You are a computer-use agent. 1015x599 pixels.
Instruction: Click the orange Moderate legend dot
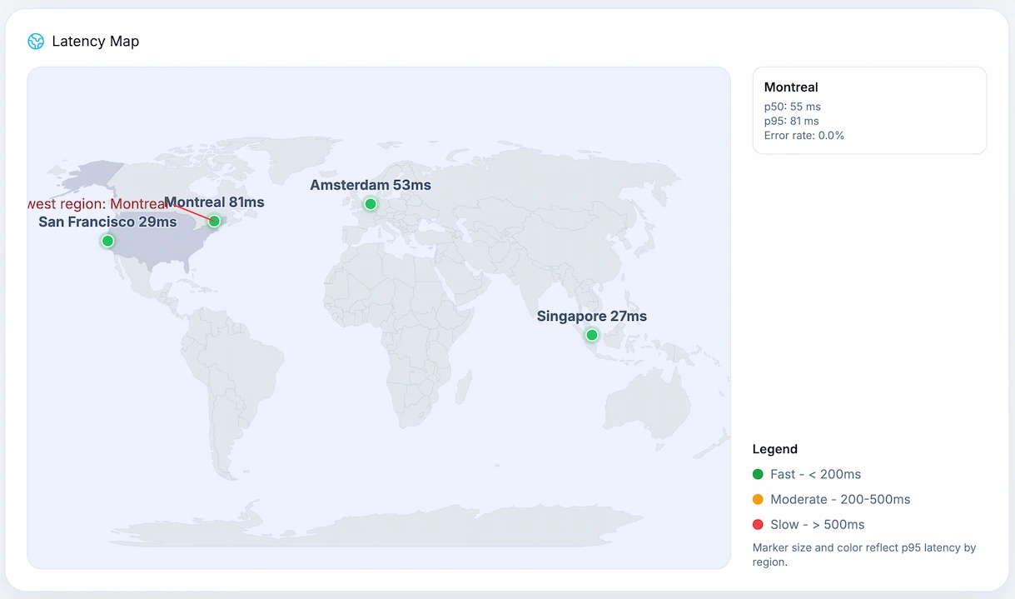coord(757,499)
